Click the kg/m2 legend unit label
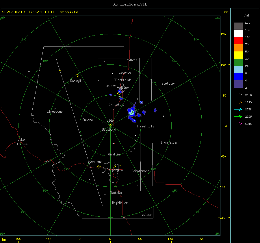This screenshot has height=243, width=260. 245,16
